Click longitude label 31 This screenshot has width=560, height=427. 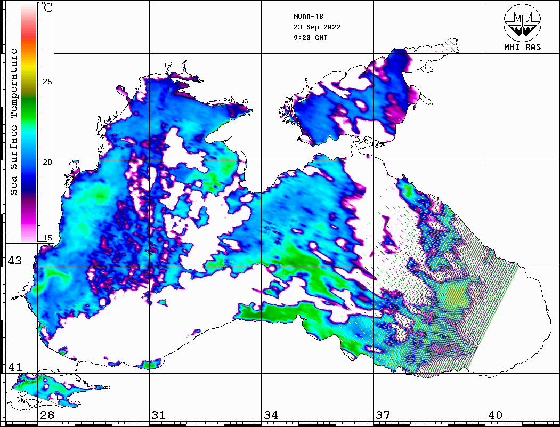tap(159, 415)
